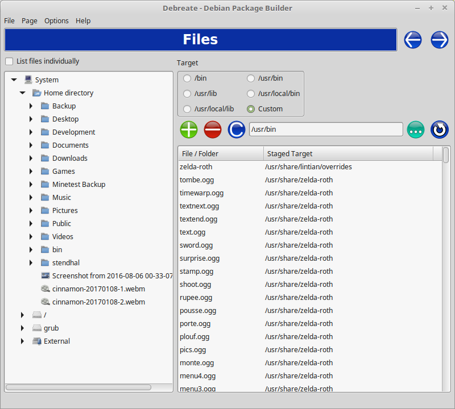Refresh the file list with the blue refresh icon
455x409 pixels.
click(237, 130)
